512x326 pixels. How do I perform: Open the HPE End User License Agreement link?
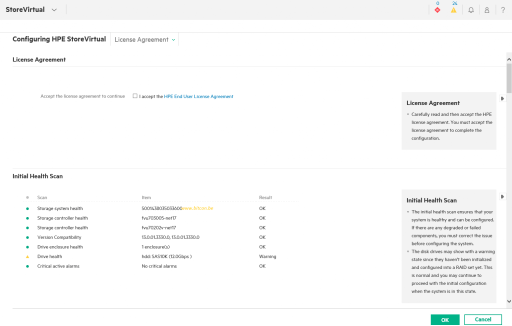(198, 96)
